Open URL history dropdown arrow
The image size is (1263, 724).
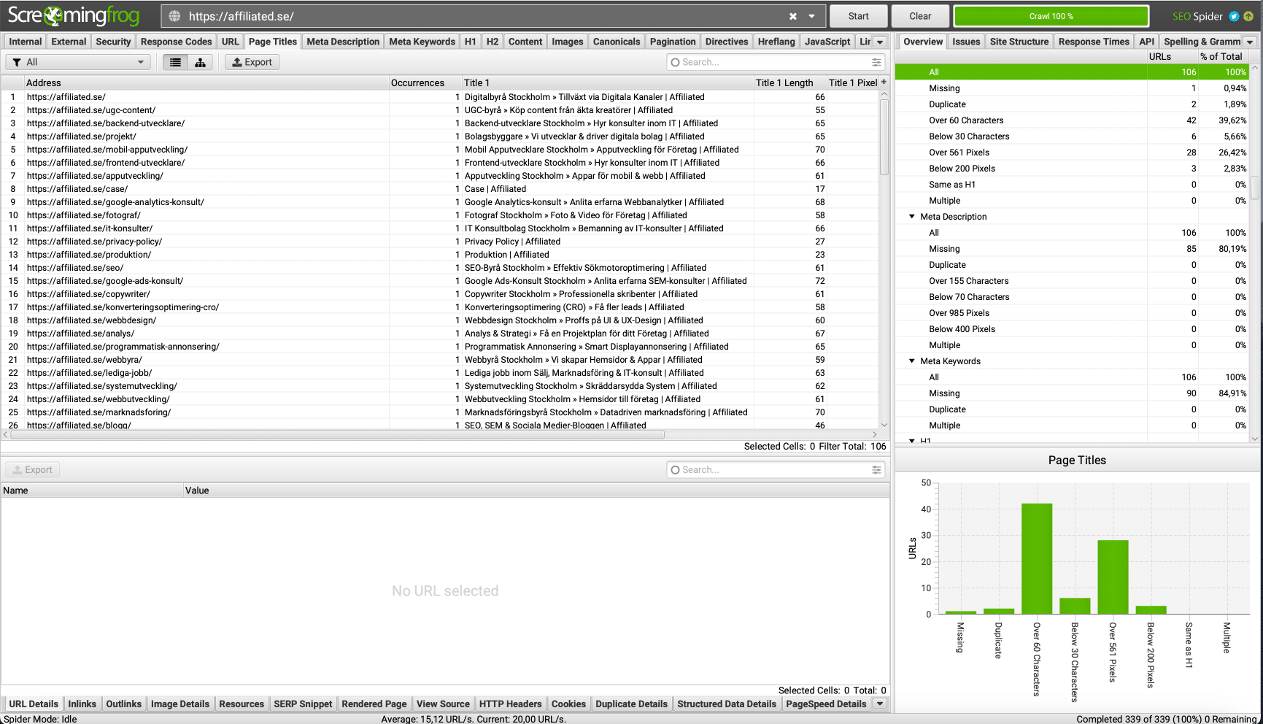[x=811, y=16]
